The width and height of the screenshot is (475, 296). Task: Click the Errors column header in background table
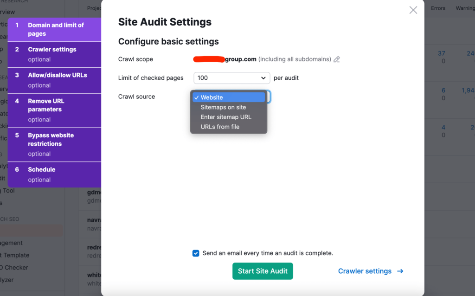[438, 8]
